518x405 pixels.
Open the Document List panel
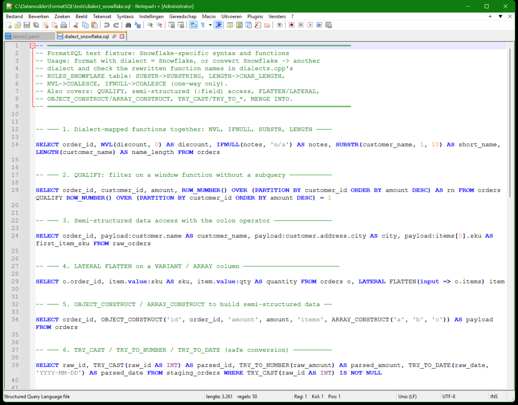click(x=248, y=25)
